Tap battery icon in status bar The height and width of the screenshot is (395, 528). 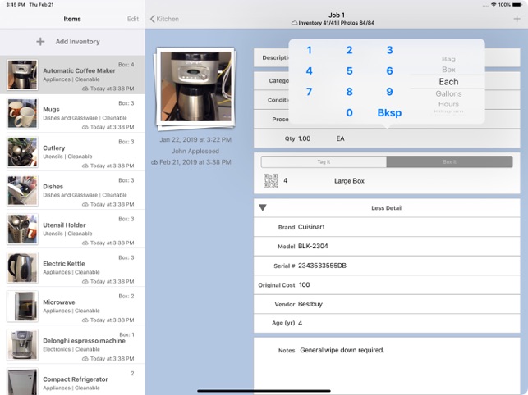(x=517, y=5)
